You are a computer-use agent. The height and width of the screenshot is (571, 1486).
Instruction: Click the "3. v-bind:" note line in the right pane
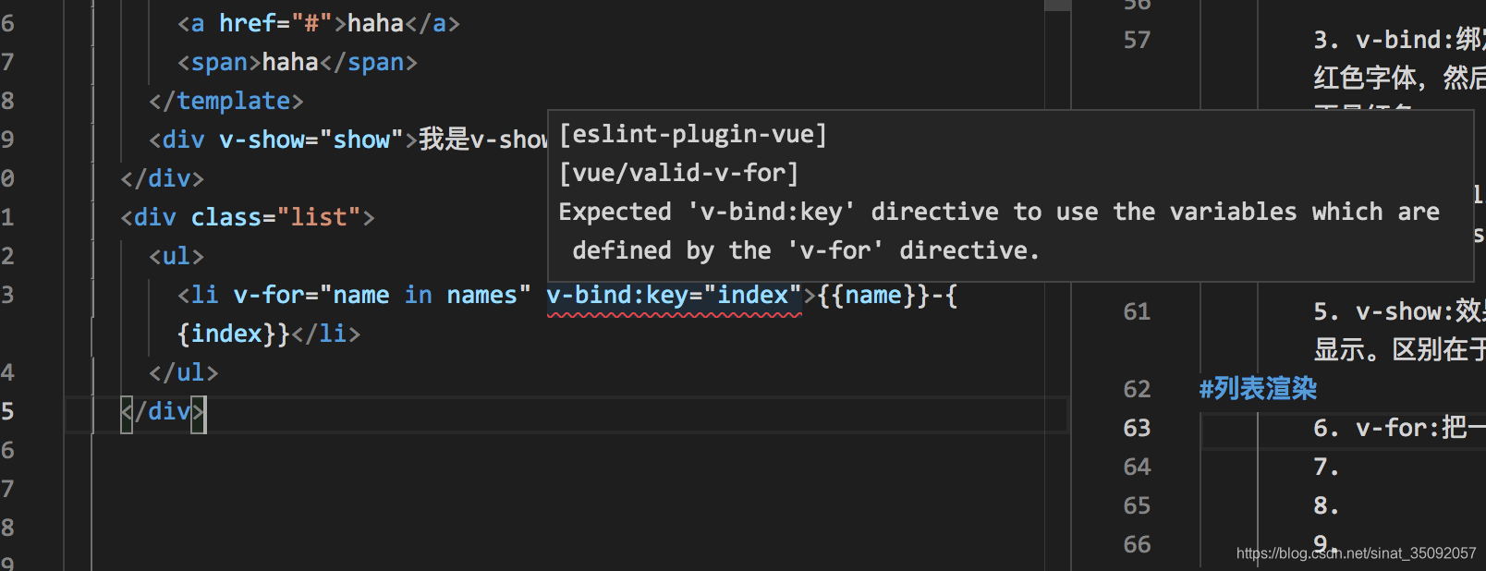1399,40
